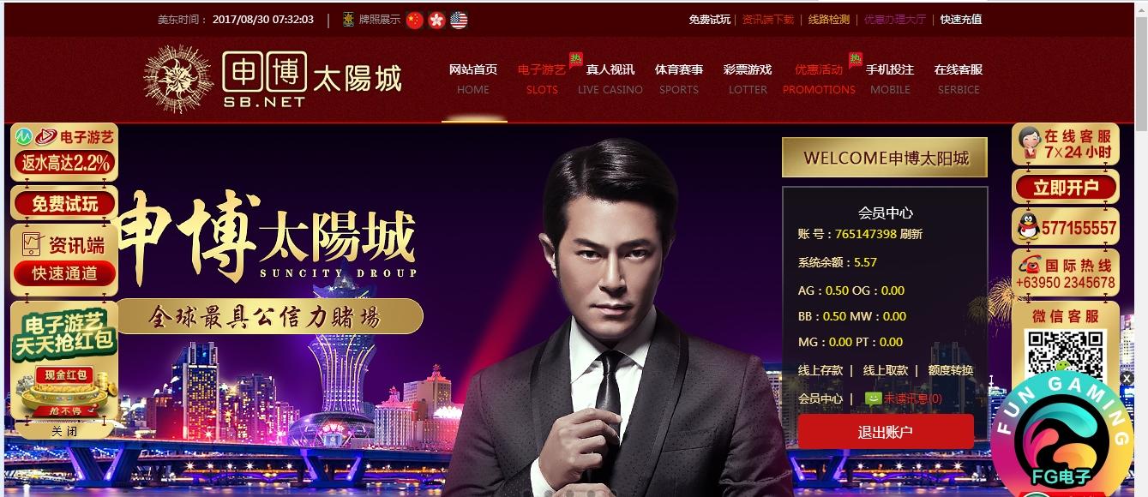Click the 免费试玩 sidebar button
1148x497 pixels.
click(64, 203)
